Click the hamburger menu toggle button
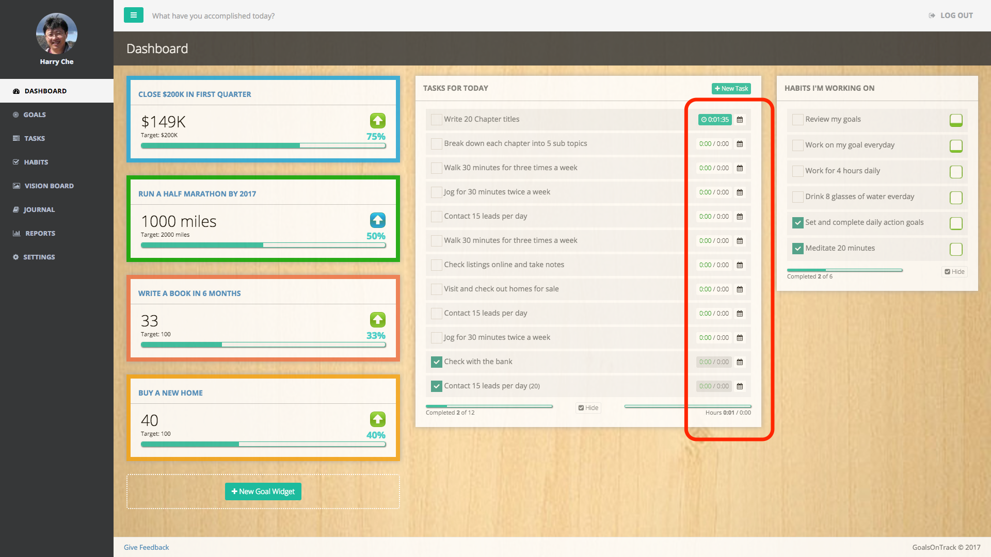Image resolution: width=991 pixels, height=557 pixels. click(133, 15)
